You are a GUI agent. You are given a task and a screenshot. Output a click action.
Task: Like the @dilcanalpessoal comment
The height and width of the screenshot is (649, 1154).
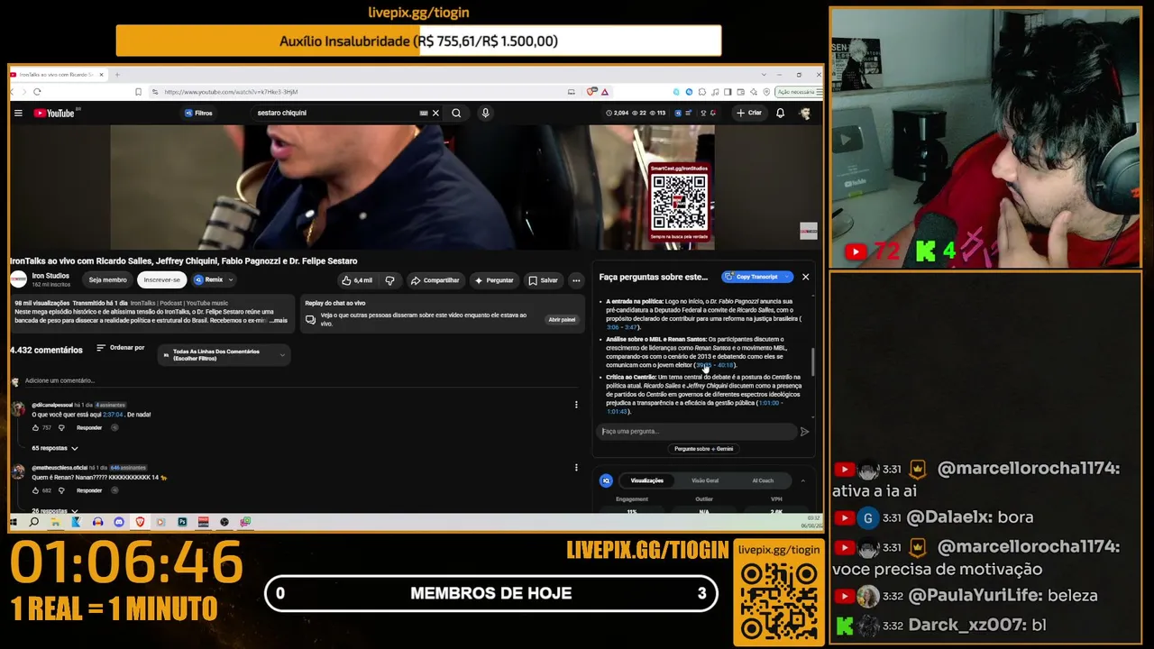pos(36,427)
